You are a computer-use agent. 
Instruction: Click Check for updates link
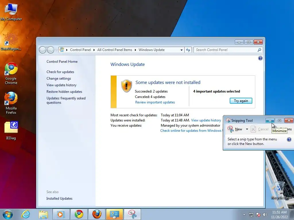click(60, 72)
